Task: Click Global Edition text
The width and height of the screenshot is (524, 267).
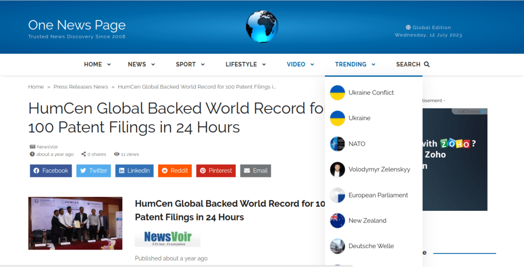Action: click(432, 28)
